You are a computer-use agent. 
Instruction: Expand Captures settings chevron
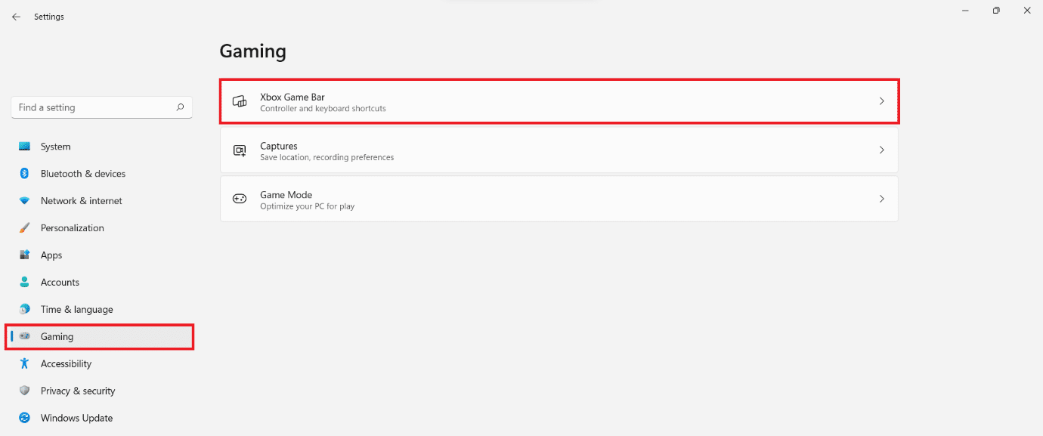(881, 150)
